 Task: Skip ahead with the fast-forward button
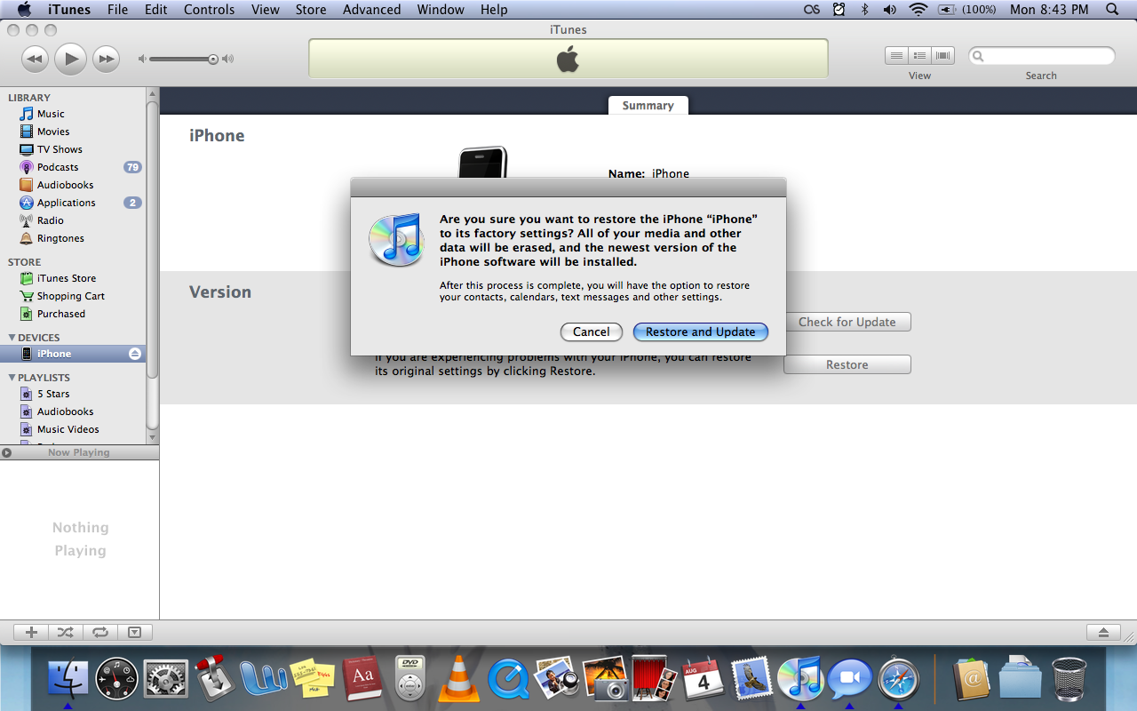click(106, 60)
